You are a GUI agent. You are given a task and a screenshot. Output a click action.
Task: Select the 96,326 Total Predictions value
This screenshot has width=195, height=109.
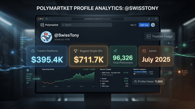[123, 58]
